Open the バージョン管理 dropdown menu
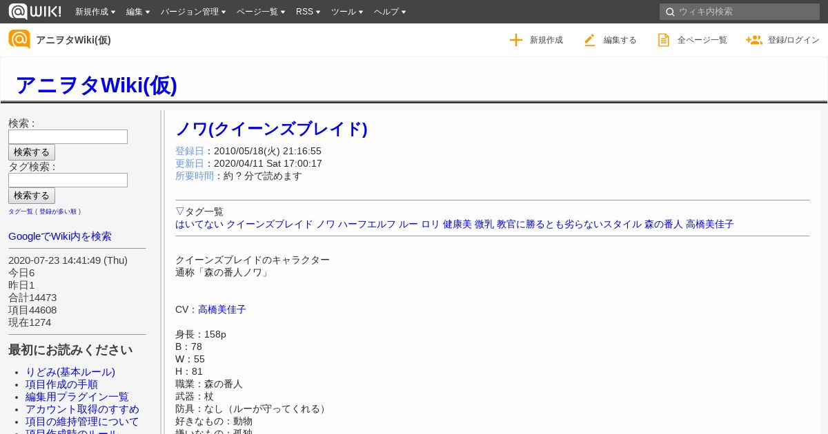 [193, 12]
